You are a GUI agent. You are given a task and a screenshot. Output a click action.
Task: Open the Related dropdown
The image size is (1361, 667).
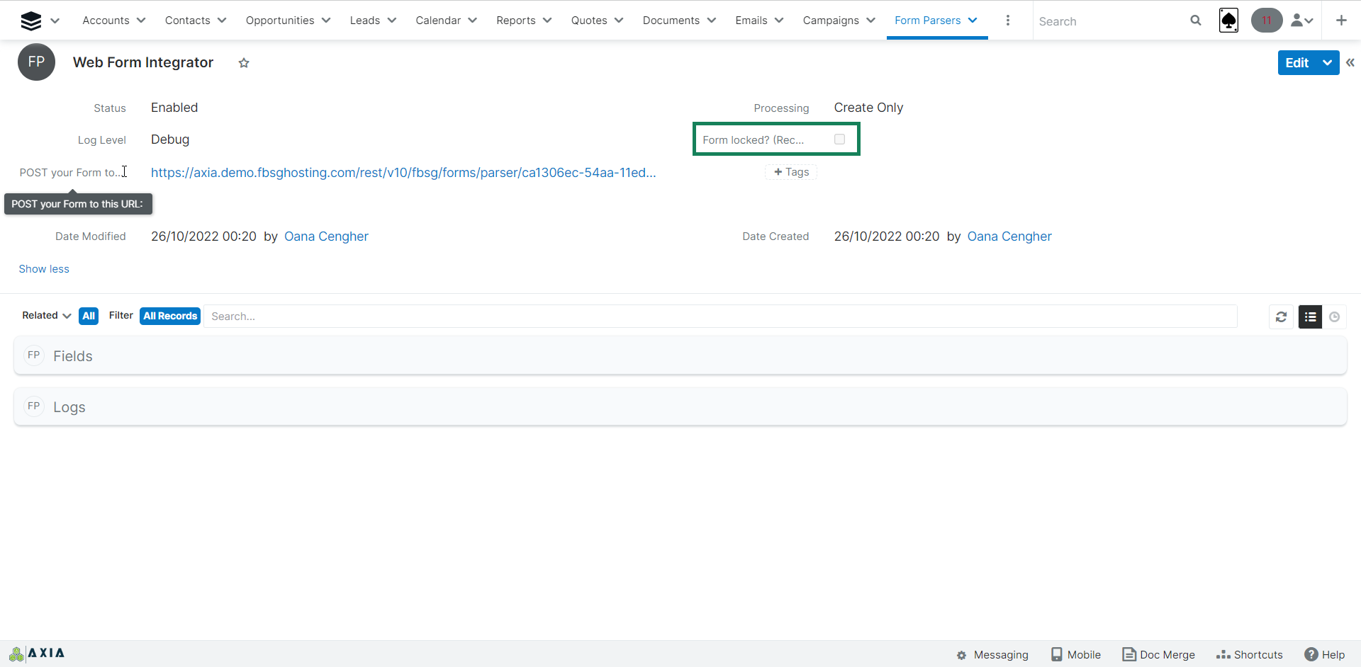[46, 316]
